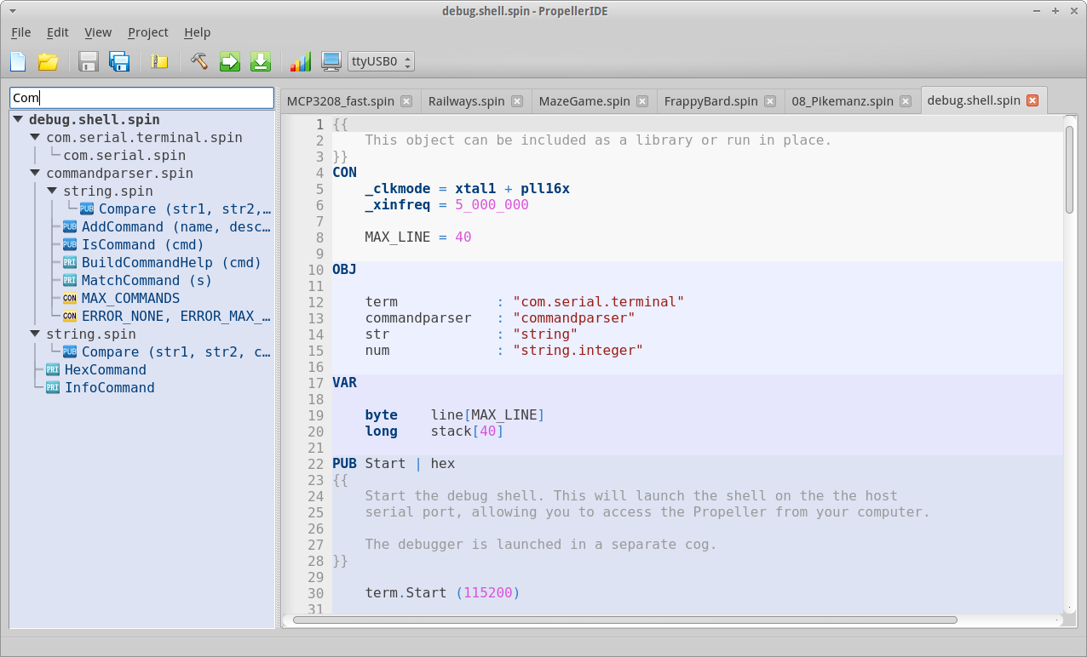The width and height of the screenshot is (1087, 657).
Task: Open a file with the folder icon
Action: click(48, 61)
